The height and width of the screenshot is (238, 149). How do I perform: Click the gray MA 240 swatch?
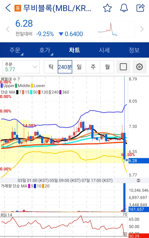[x=50, y=92]
